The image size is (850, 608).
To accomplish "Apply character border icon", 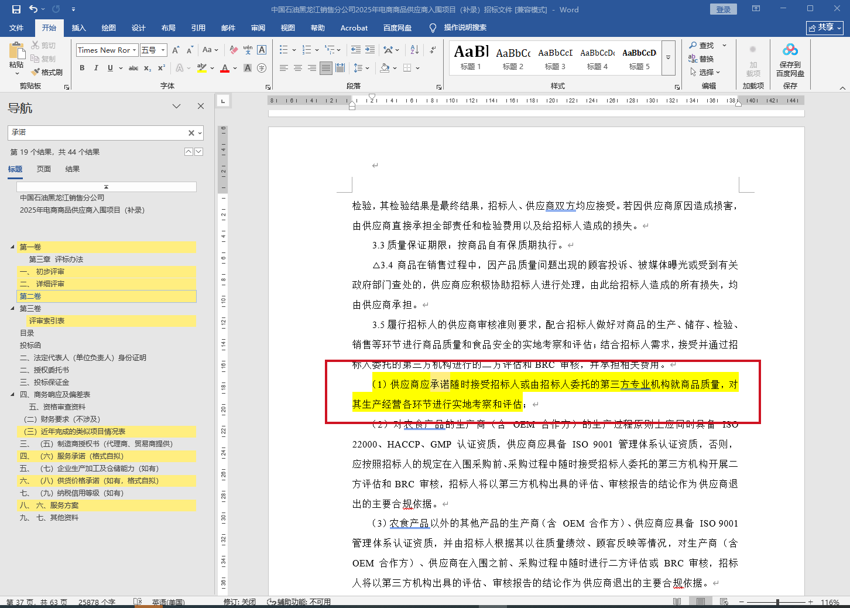I will click(x=262, y=50).
